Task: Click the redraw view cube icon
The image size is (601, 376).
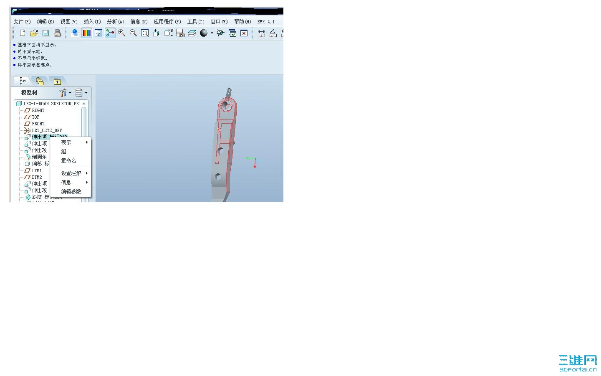Action: (x=220, y=33)
